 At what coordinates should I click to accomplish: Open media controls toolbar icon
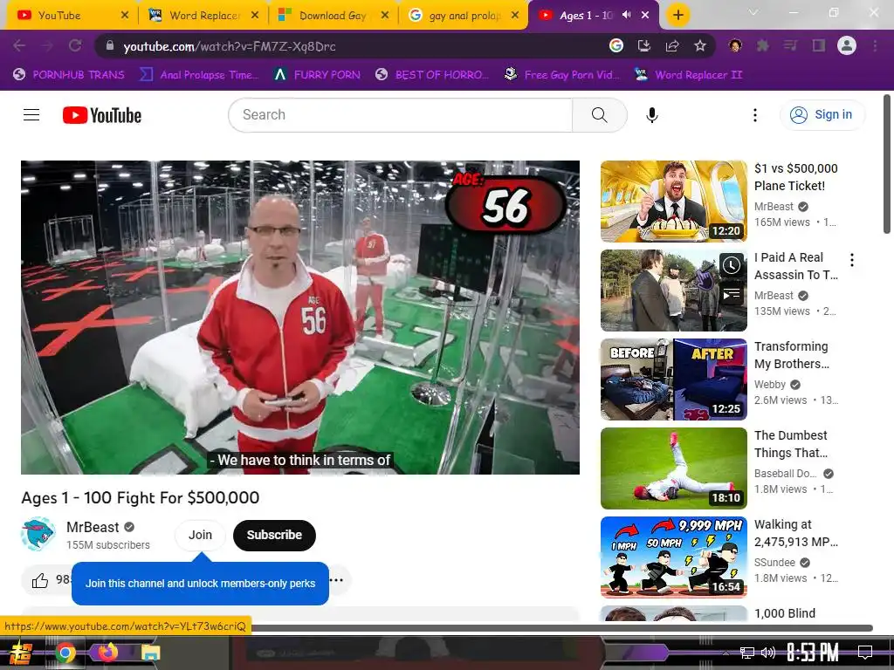point(790,45)
